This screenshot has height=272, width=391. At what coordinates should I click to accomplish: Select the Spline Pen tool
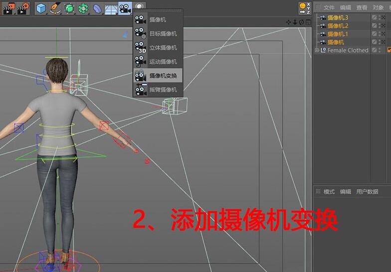point(55,9)
